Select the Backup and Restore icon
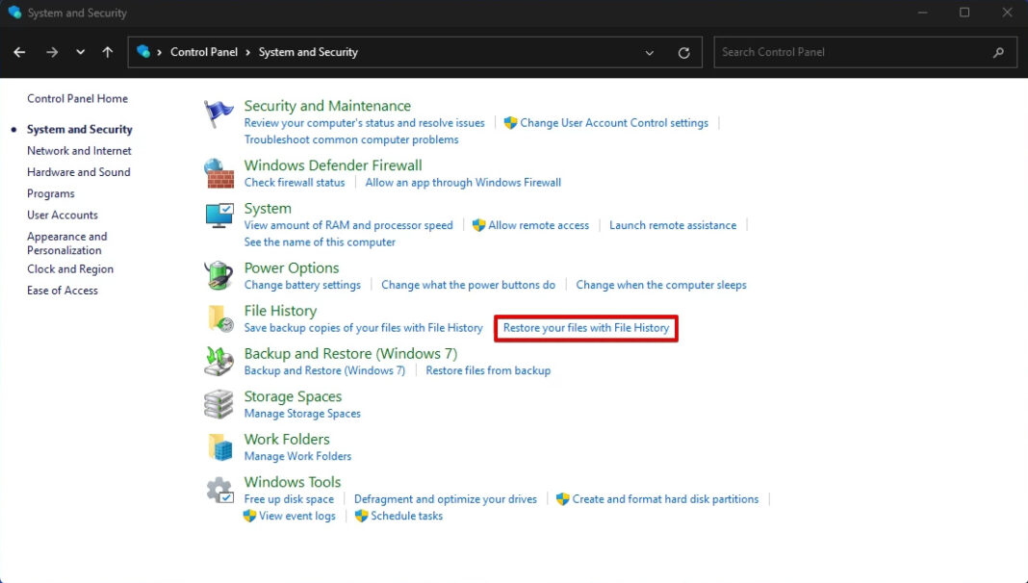Viewport: 1028px width, 583px height. pyautogui.click(x=218, y=362)
